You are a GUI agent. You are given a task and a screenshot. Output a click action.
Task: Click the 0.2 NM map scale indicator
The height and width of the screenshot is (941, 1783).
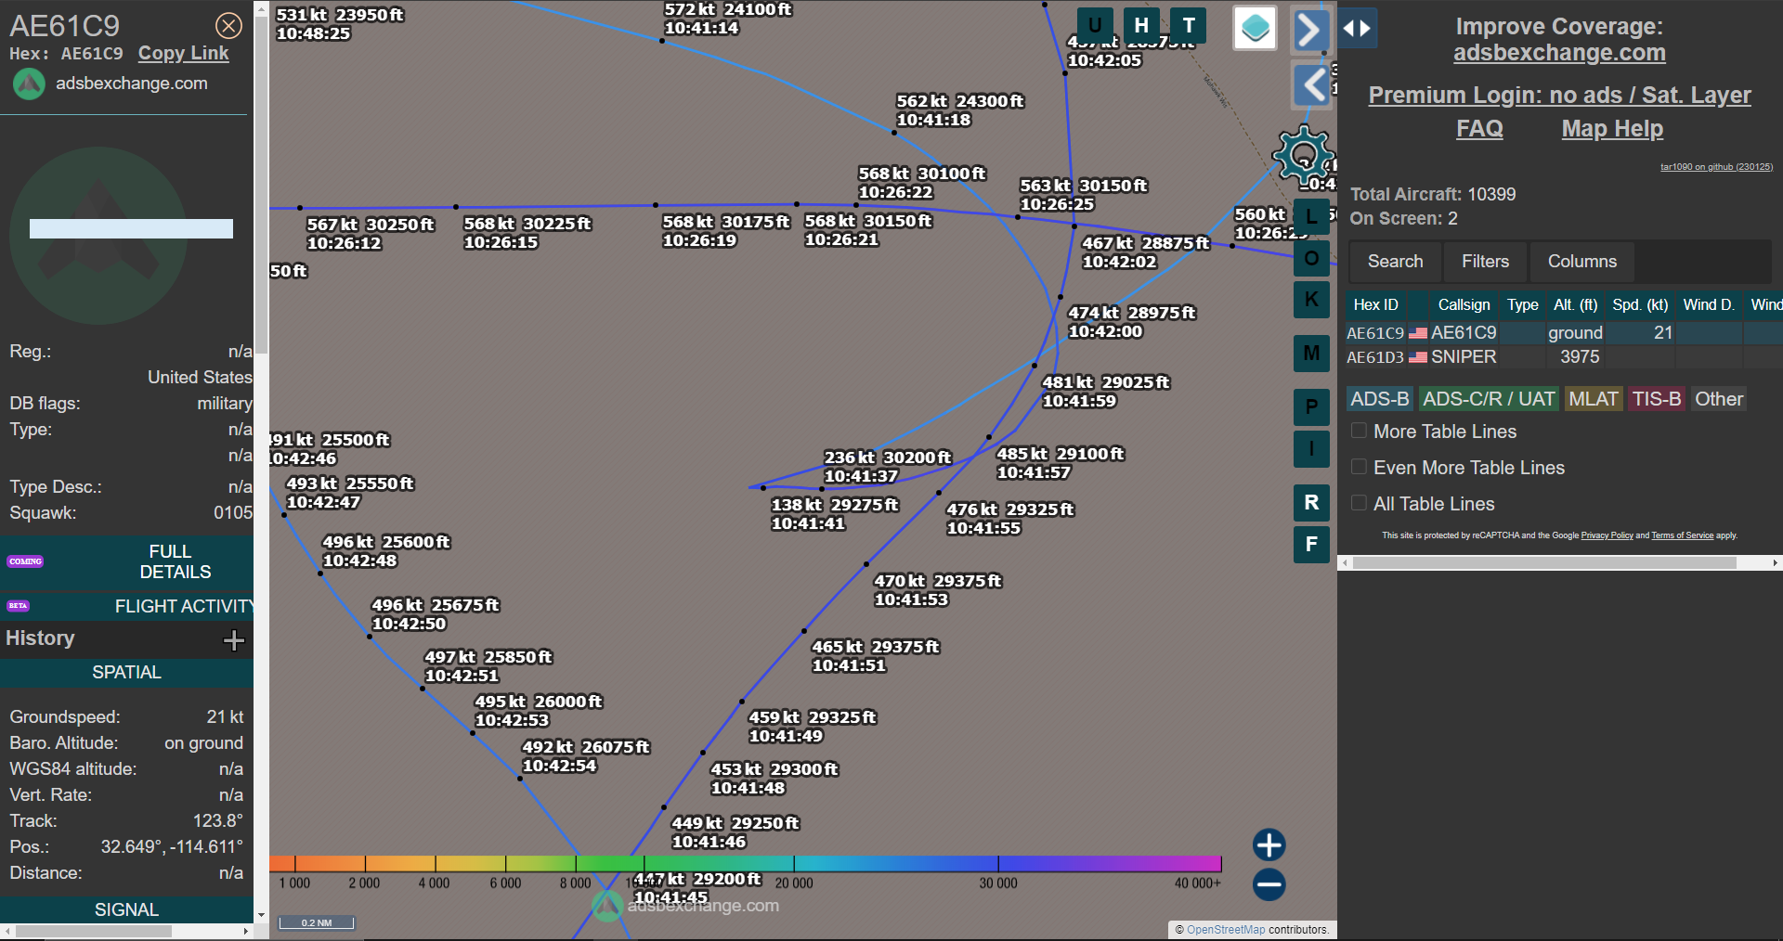click(317, 922)
